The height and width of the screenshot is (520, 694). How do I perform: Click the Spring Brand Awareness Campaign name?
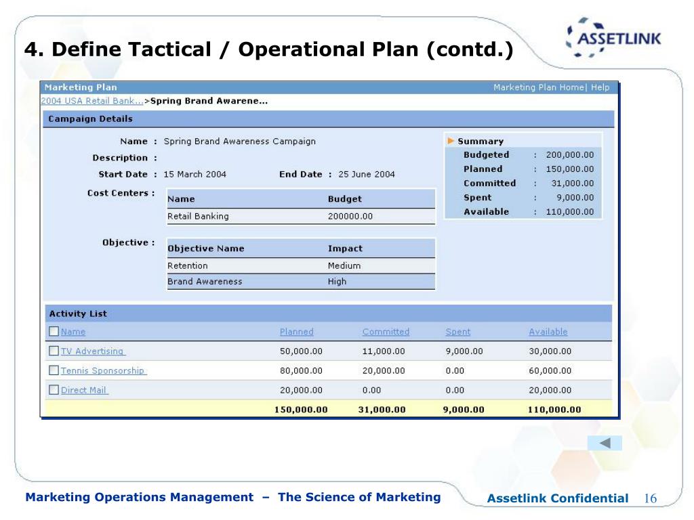[x=239, y=142]
